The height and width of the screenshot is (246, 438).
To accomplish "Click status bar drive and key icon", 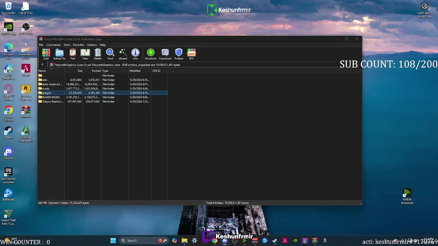I will (42, 203).
